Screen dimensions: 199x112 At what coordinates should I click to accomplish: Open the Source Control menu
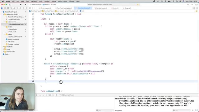tap(62, 1)
